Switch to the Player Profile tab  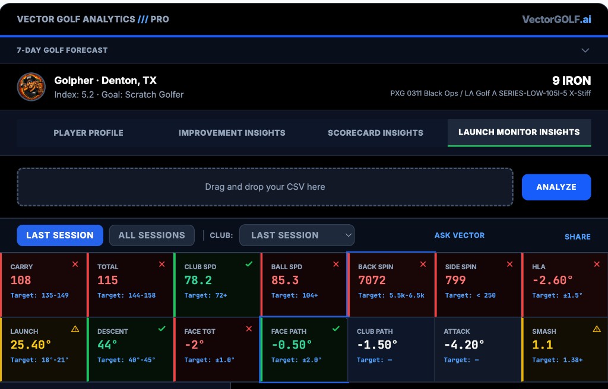coord(88,133)
